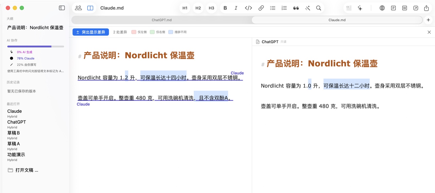Click the quoted text lines icon
Screen dimensions: 435x193
[349, 8]
